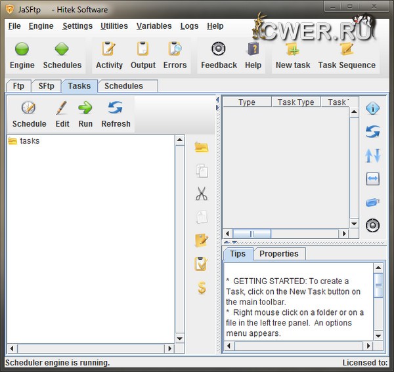Open the Activity log icon
Screen dimensions: 394x372
108,49
